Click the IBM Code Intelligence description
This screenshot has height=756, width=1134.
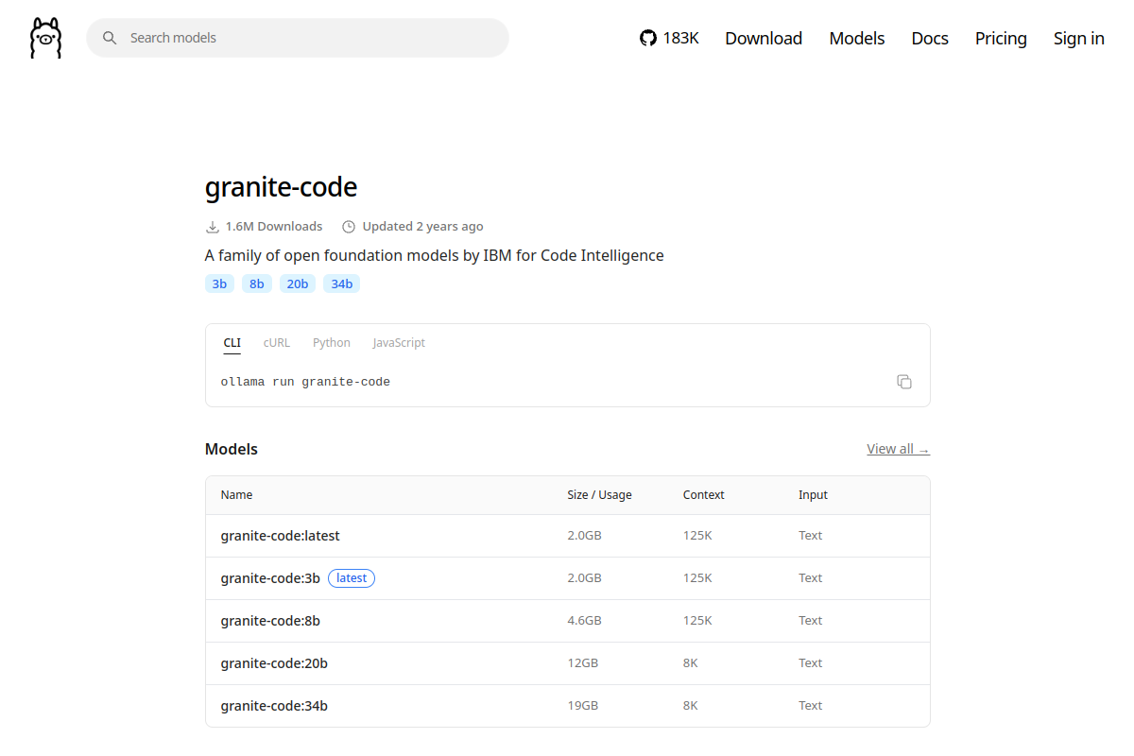tap(435, 255)
